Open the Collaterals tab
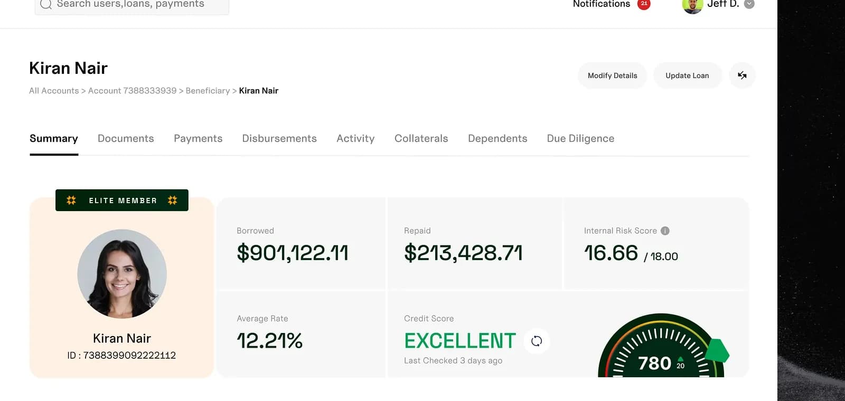Image resolution: width=845 pixels, height=401 pixels. (421, 139)
